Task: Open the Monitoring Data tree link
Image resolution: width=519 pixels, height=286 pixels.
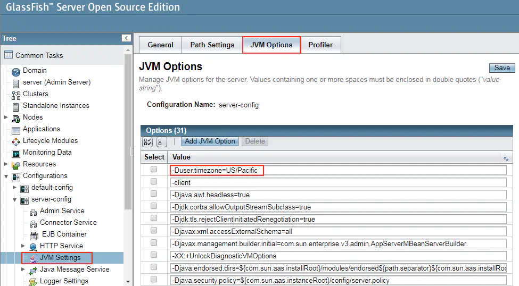Action: click(47, 153)
